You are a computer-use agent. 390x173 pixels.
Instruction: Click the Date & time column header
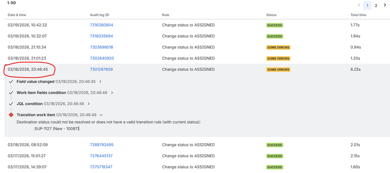click(17, 15)
